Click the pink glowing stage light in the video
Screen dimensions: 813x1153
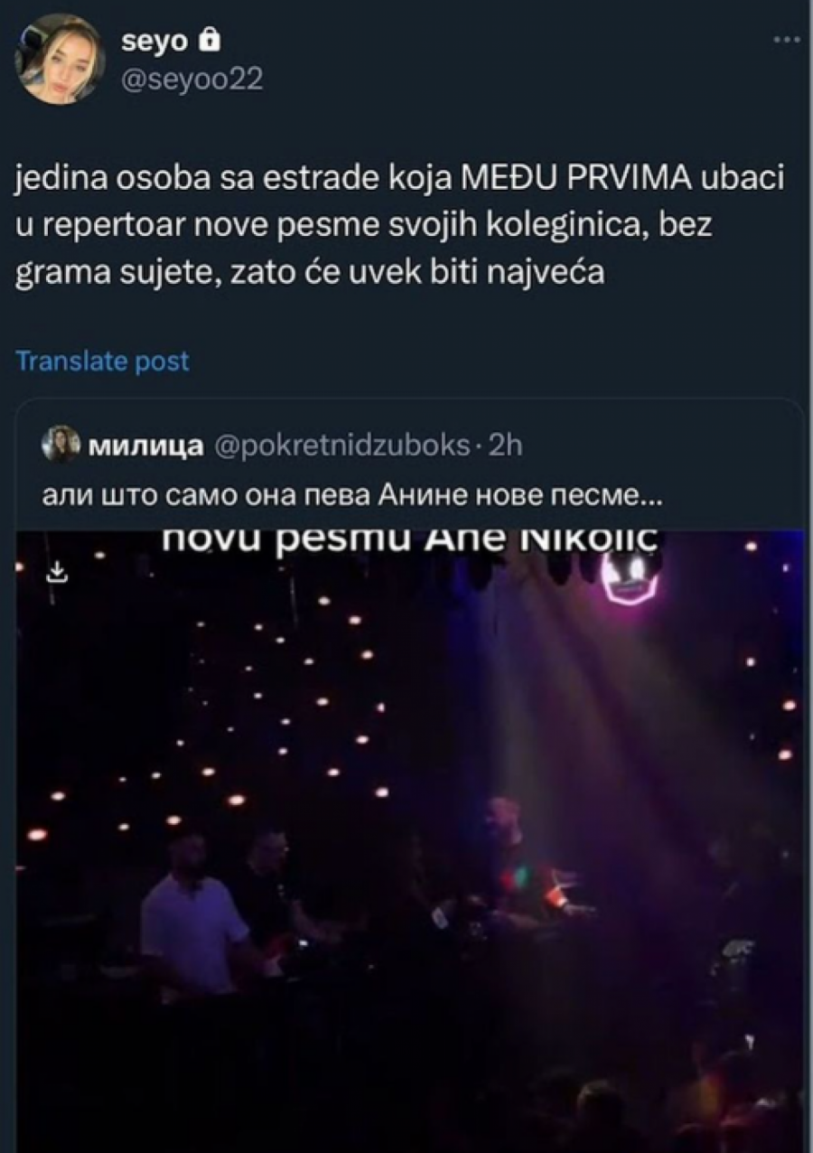[x=629, y=576]
